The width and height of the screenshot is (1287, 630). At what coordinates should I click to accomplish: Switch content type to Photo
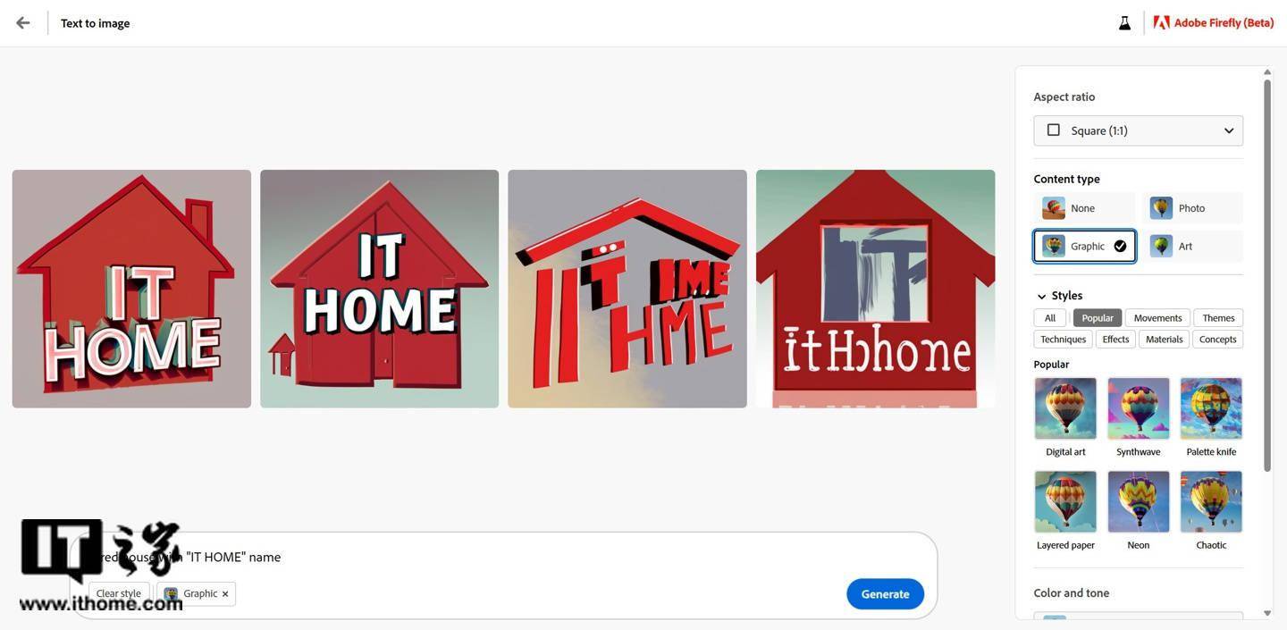[x=1192, y=208]
